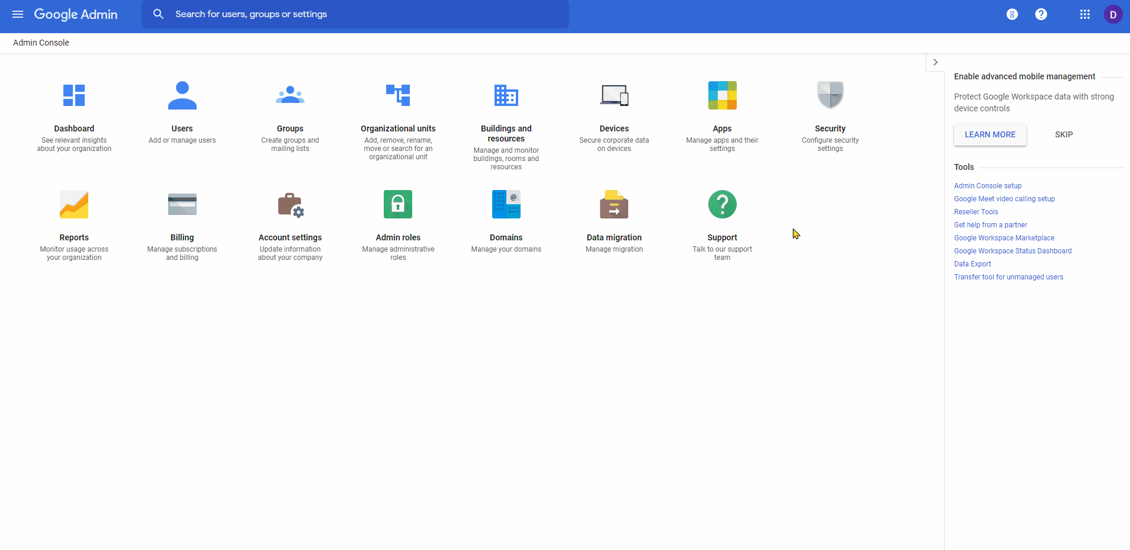Screen dimensions: 1130x550
Task: Open the Buildings and resources icon
Action: tap(506, 95)
